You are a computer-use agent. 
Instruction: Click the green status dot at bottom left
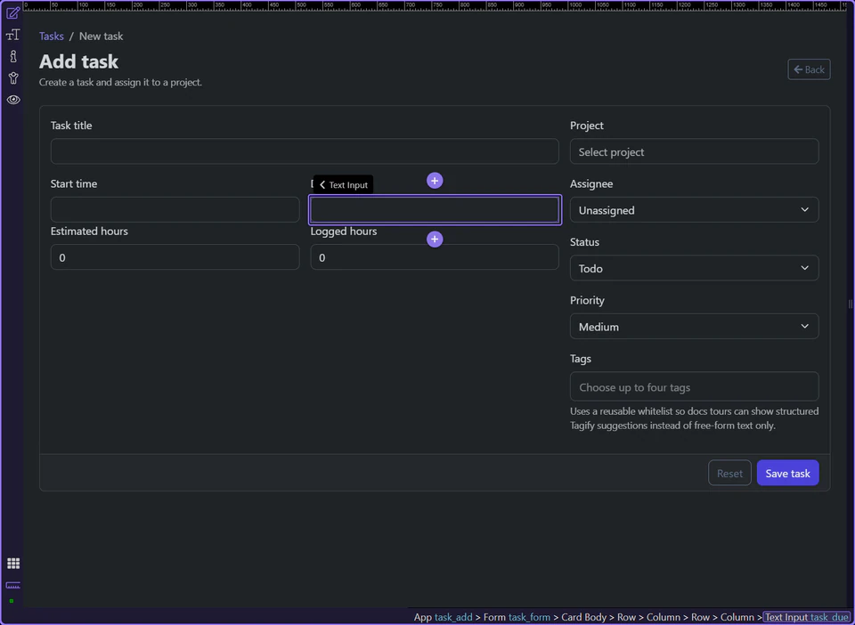click(x=12, y=600)
